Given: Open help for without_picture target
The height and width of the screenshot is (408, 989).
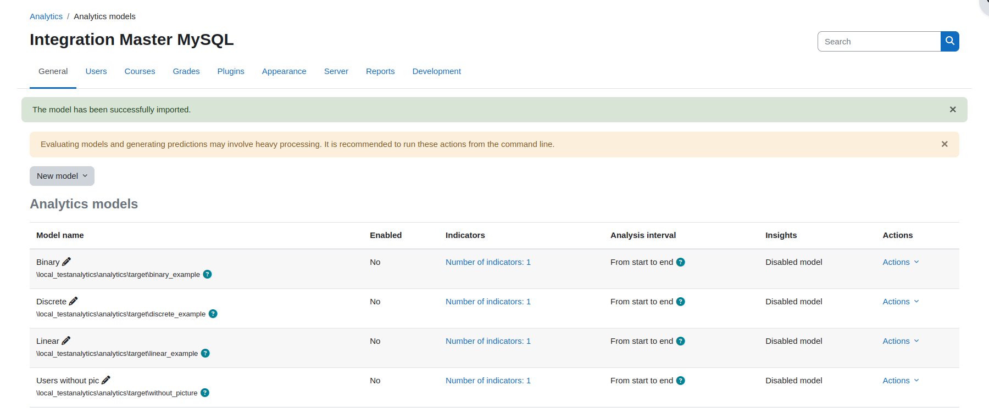Looking at the screenshot, I should tap(205, 393).
